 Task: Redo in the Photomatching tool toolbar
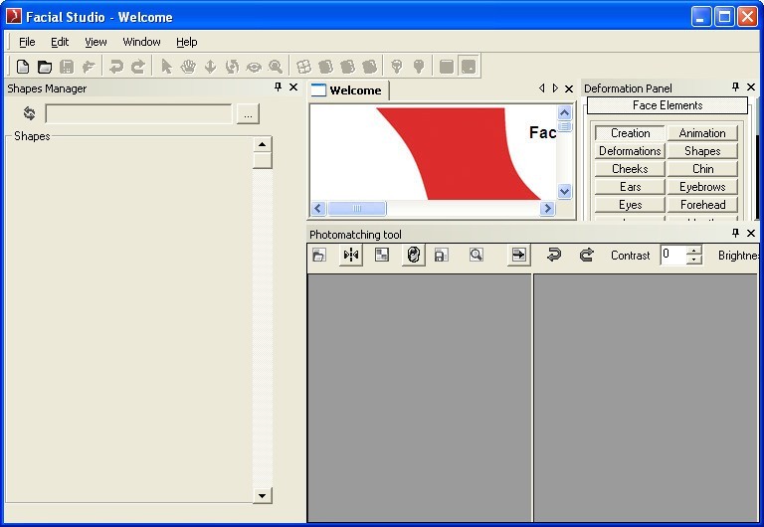[x=586, y=255]
